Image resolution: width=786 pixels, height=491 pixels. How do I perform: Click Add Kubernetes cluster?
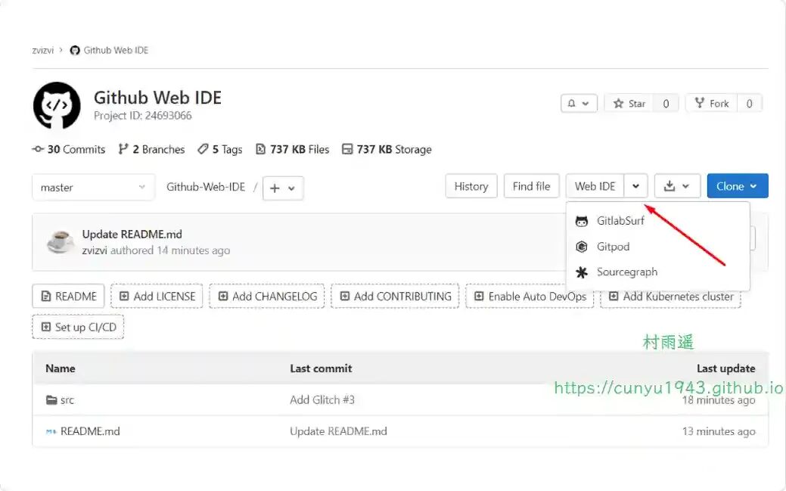pos(671,297)
